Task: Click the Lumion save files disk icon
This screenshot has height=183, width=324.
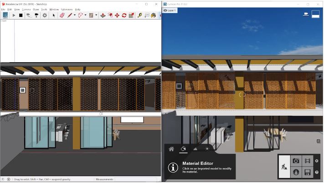Action: pyautogui.click(x=308, y=172)
